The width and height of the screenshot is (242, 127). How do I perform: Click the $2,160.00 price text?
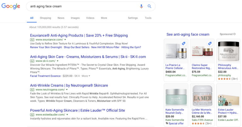coord(198,116)
